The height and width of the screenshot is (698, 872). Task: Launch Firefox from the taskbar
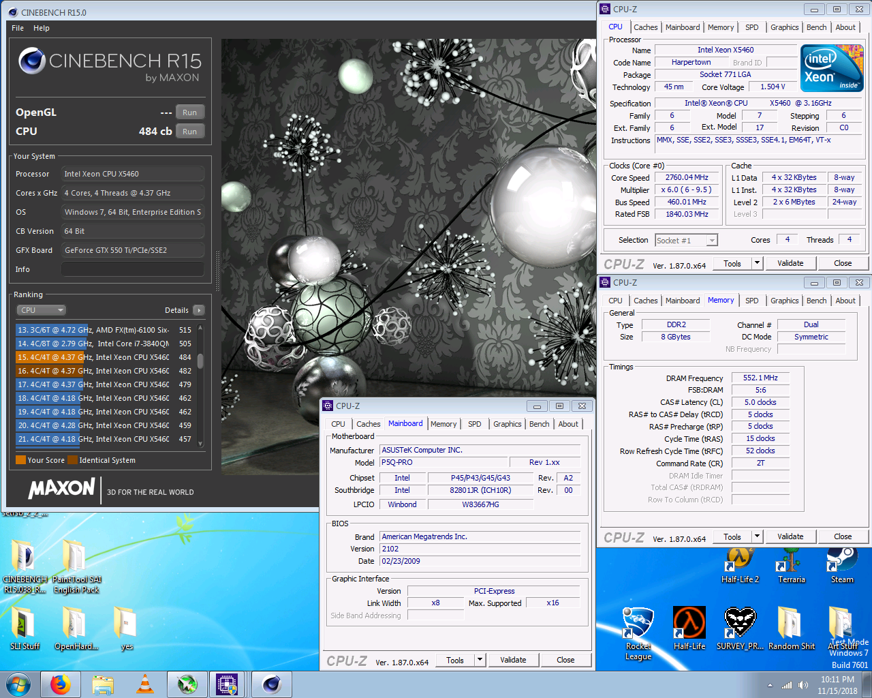61,684
